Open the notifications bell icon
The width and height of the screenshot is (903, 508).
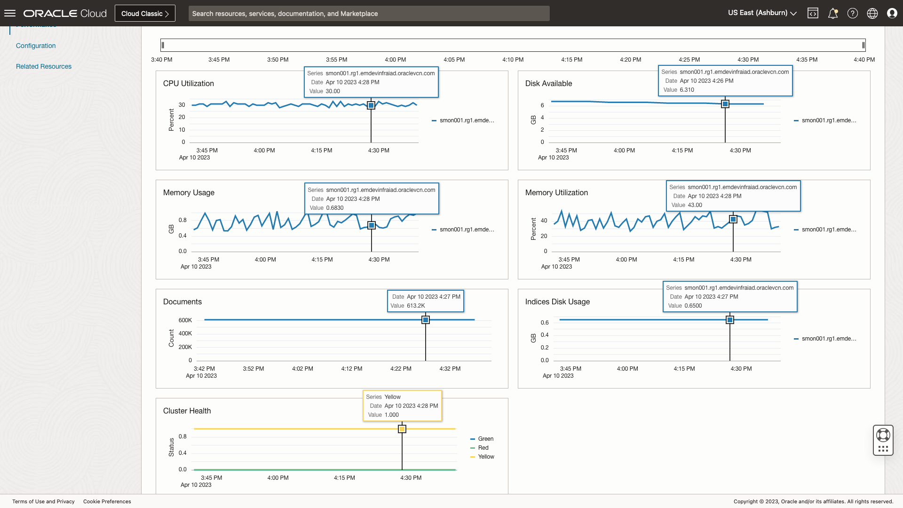click(832, 13)
